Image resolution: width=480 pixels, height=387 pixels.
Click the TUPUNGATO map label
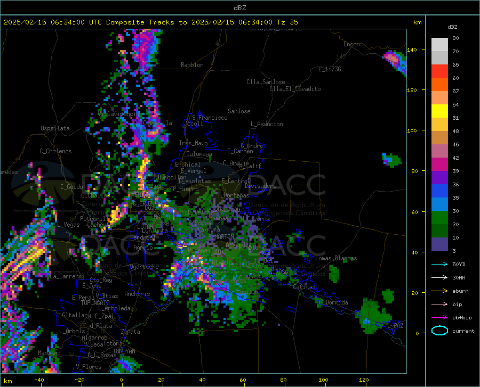[x=95, y=303]
